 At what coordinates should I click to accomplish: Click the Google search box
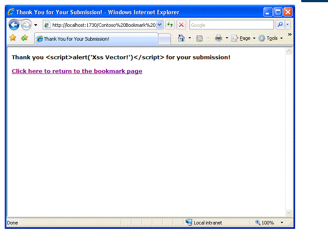tap(232, 25)
